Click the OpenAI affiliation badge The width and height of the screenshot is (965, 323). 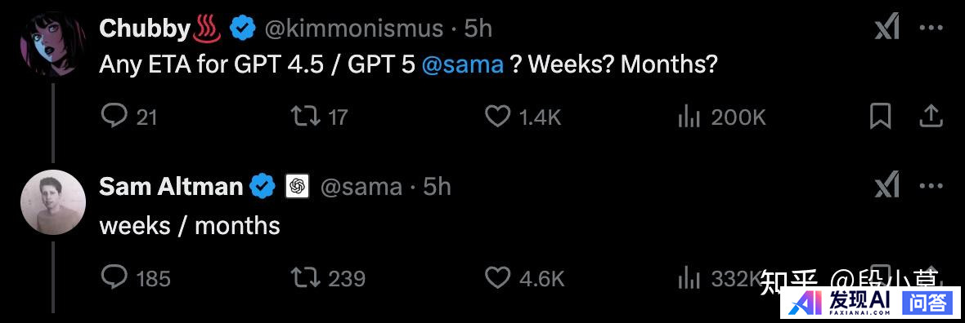coord(297,186)
